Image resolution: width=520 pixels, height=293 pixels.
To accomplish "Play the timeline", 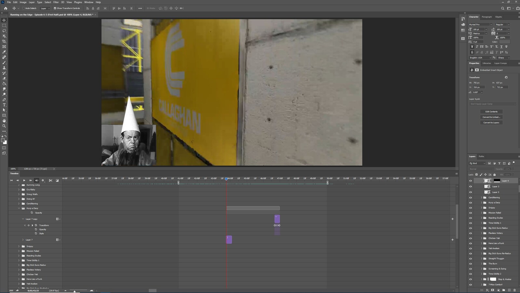I will pos(24,180).
